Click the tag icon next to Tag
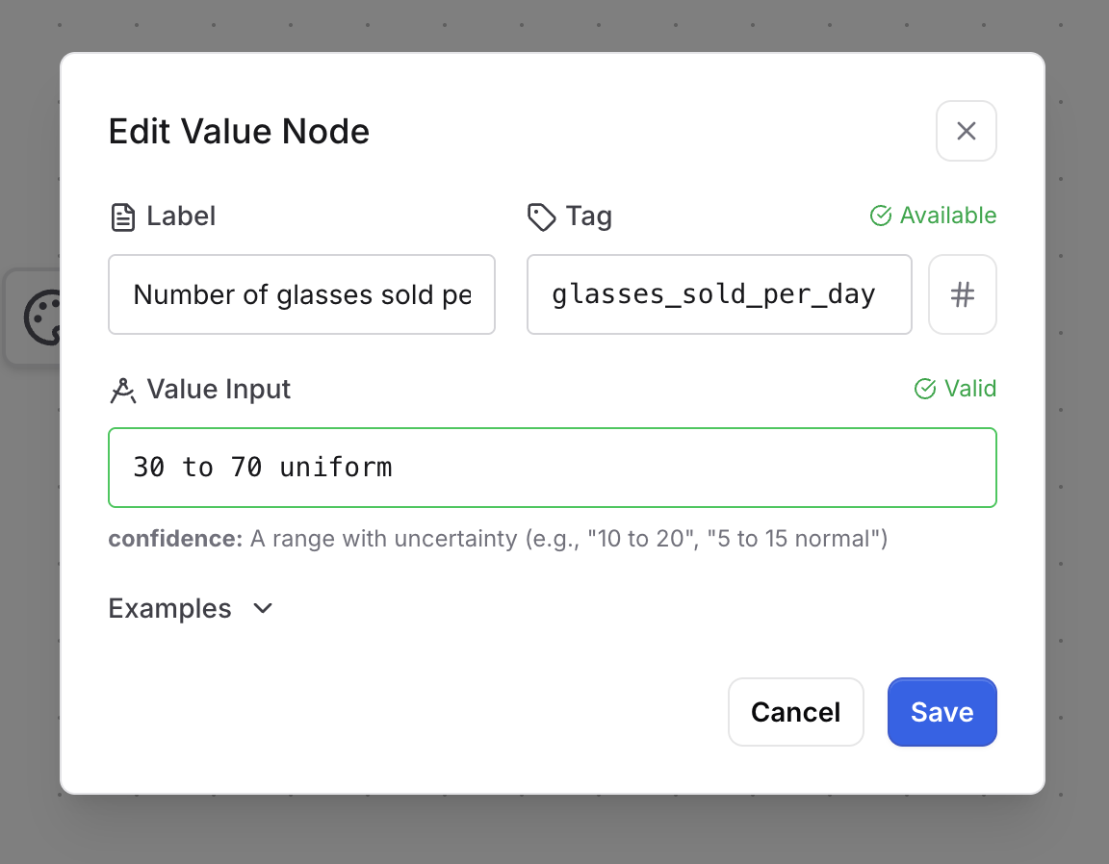 (x=540, y=216)
